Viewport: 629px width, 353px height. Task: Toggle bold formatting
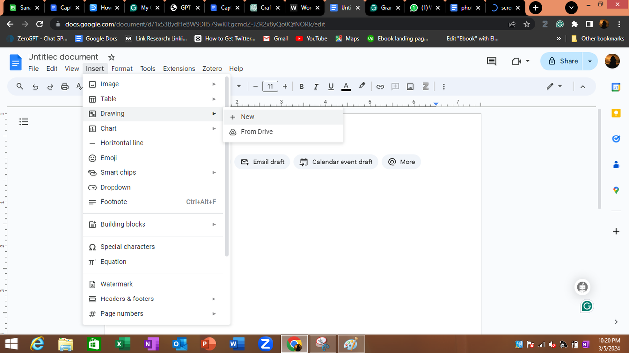(x=301, y=87)
